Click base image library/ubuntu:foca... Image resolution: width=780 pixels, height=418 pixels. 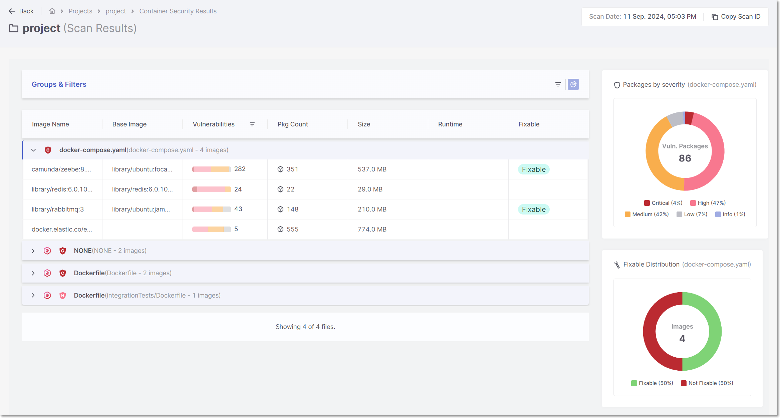point(142,169)
